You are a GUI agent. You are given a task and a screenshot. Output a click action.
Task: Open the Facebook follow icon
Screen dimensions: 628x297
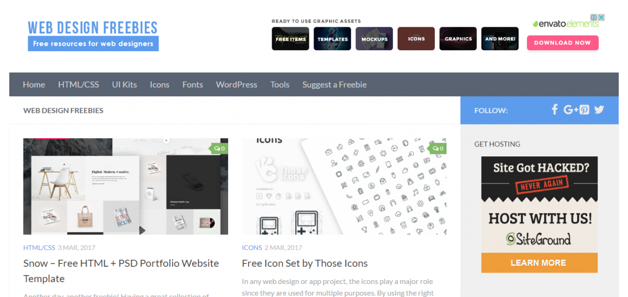[x=555, y=109]
